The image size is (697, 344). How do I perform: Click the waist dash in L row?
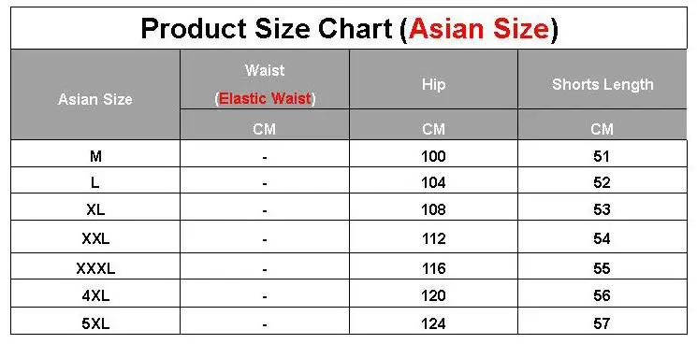tap(265, 183)
